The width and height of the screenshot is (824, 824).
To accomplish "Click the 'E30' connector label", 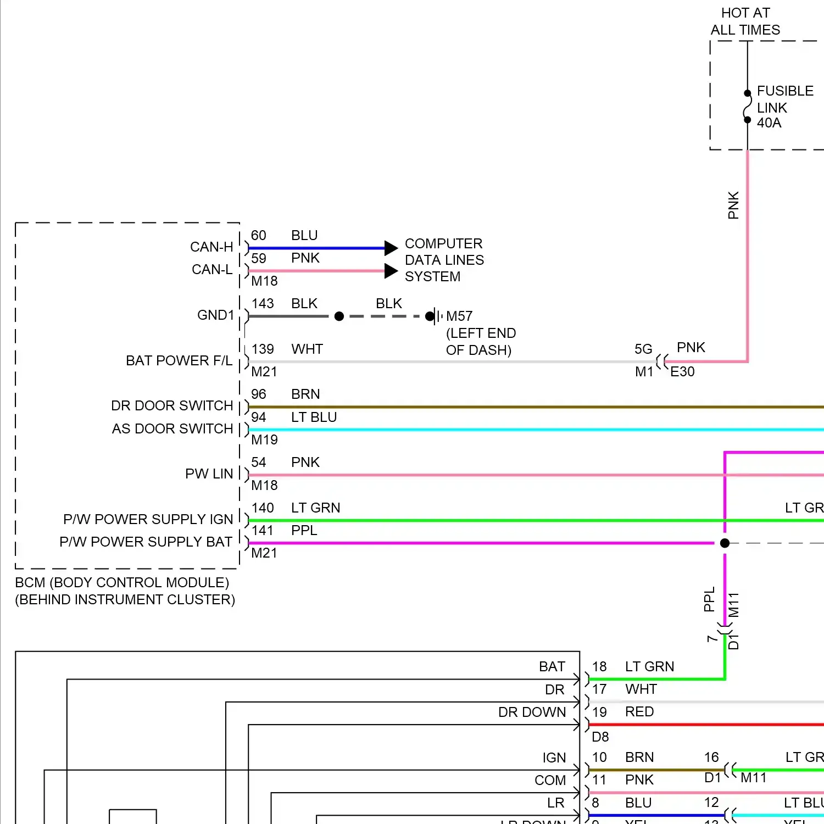I will pos(682,372).
